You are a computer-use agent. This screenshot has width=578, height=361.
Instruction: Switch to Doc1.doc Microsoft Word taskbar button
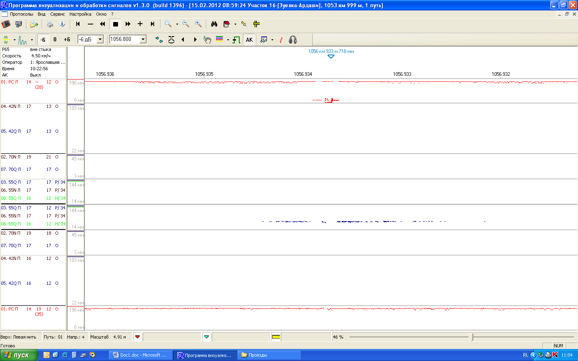pyautogui.click(x=140, y=355)
